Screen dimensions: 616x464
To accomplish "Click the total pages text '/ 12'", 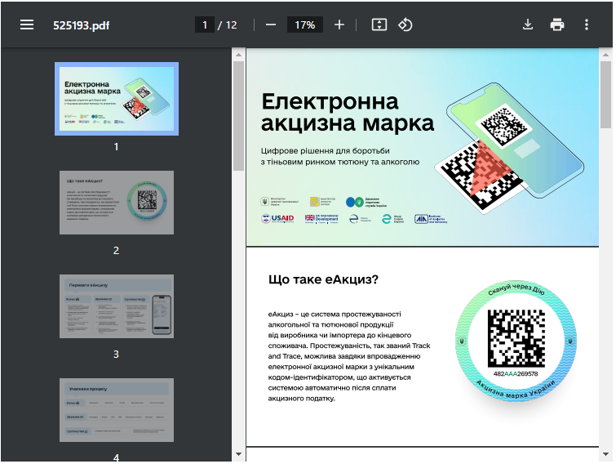I will [x=228, y=25].
